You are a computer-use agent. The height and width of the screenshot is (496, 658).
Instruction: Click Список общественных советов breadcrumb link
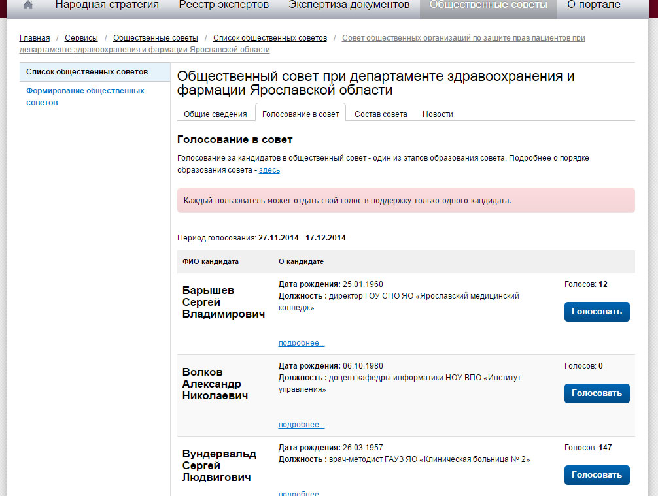pos(269,38)
